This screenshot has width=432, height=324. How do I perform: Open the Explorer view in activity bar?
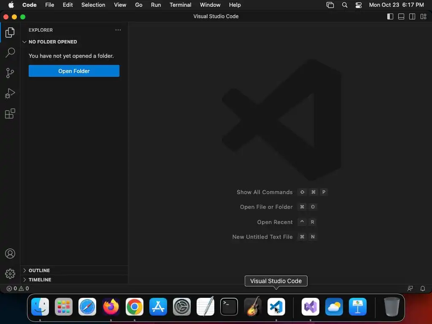point(10,32)
